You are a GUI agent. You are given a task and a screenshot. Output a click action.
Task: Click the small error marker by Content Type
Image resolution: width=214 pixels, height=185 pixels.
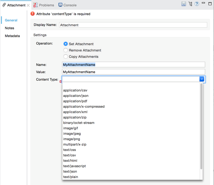click(x=60, y=82)
